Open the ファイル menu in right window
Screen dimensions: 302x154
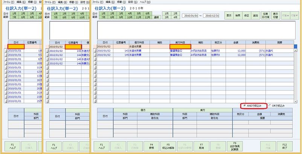(98, 2)
